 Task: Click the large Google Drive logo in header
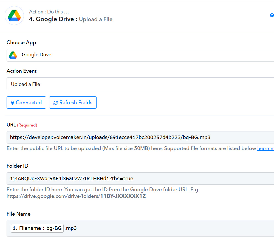pos(14,16)
